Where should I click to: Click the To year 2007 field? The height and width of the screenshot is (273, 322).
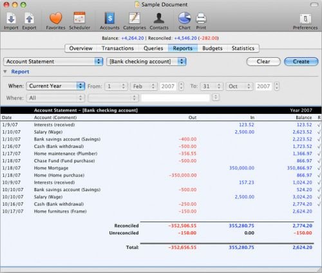pyautogui.click(x=263, y=86)
